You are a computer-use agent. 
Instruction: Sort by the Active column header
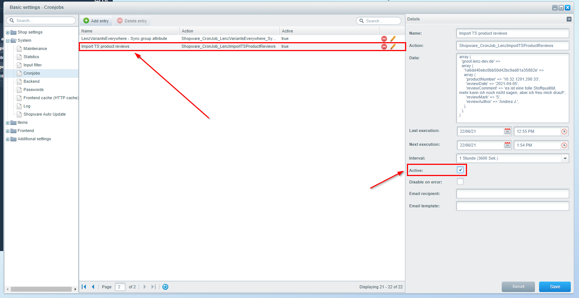click(329, 31)
